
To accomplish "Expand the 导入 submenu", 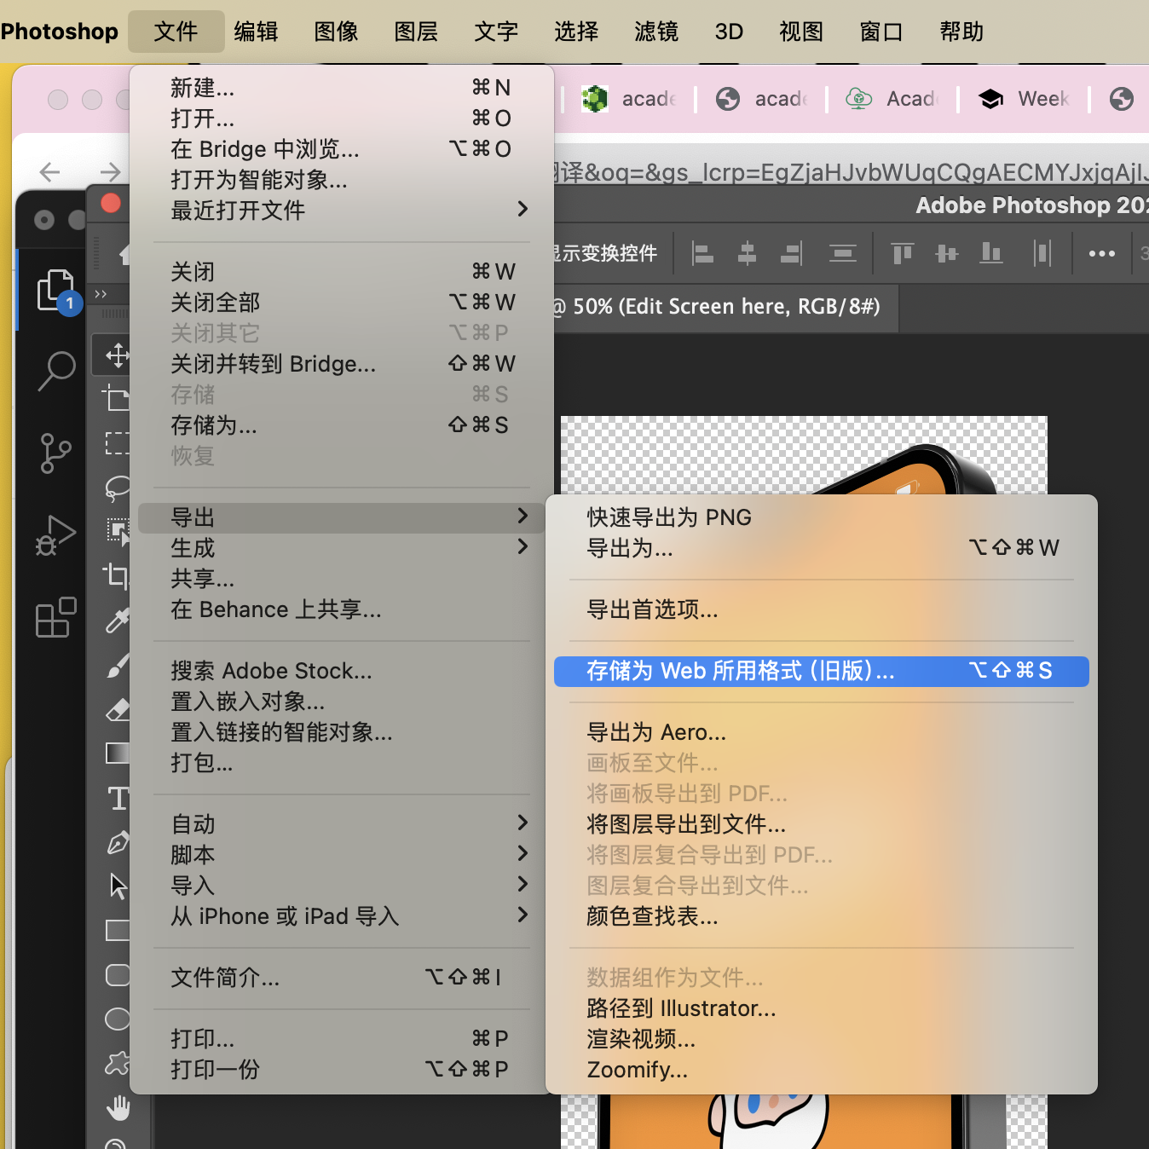I will 341,885.
